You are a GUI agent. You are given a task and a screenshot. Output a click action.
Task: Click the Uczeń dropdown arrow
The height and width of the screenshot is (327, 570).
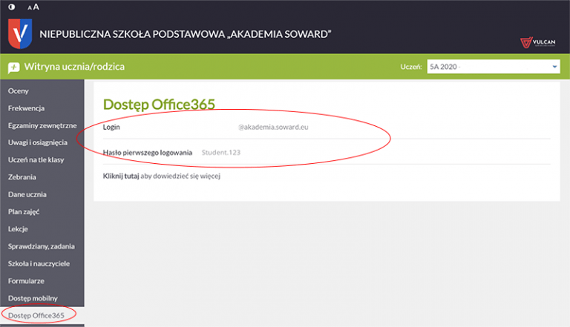coord(554,67)
